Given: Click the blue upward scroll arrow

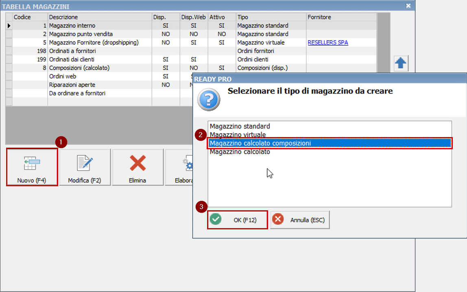Looking at the screenshot, I should click(399, 63).
